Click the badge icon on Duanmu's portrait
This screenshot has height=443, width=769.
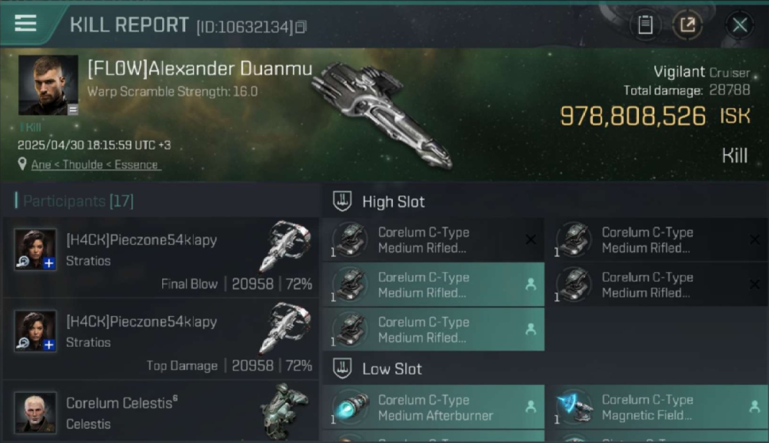(x=72, y=109)
